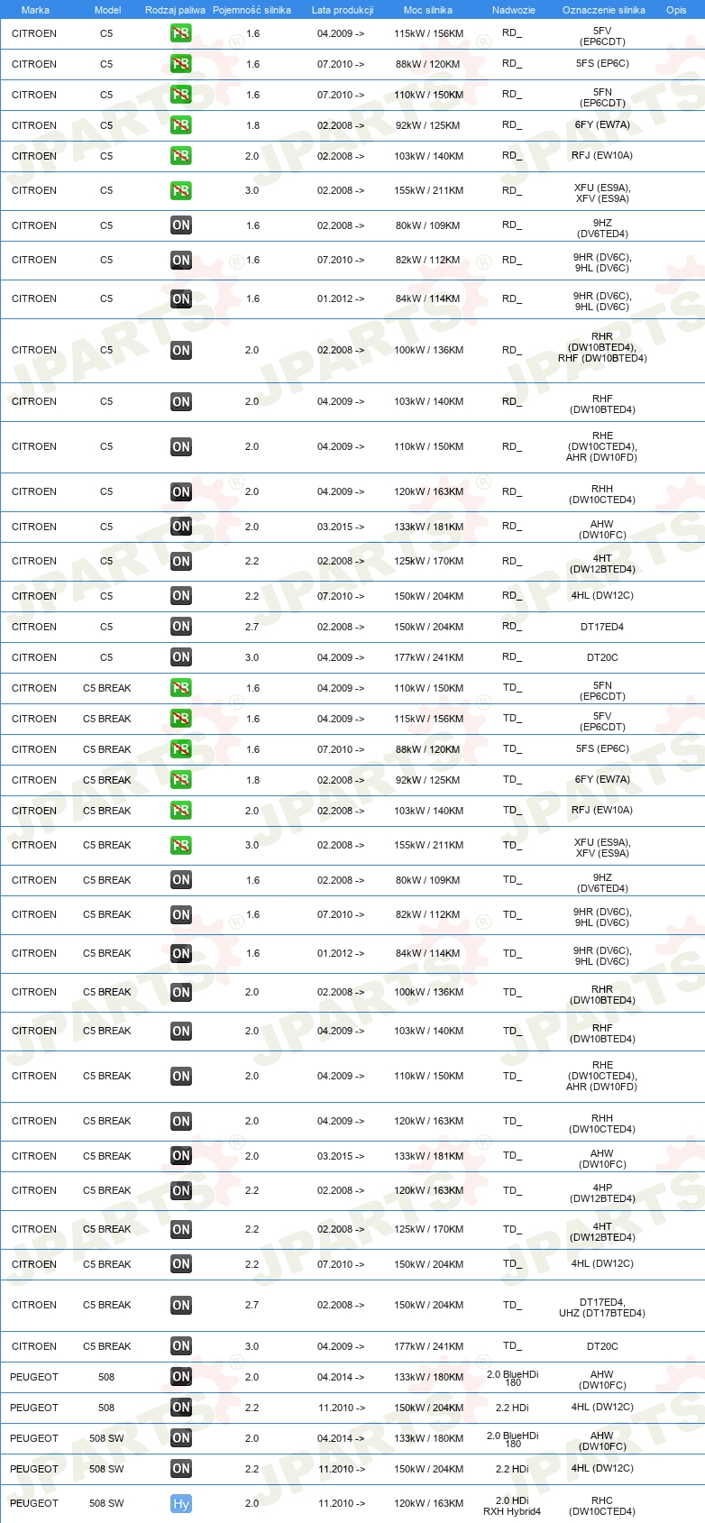Click ON icon in C5 RD_ 2.7 DT17ED4 row
Image resolution: width=705 pixels, height=1523 pixels.
click(181, 627)
